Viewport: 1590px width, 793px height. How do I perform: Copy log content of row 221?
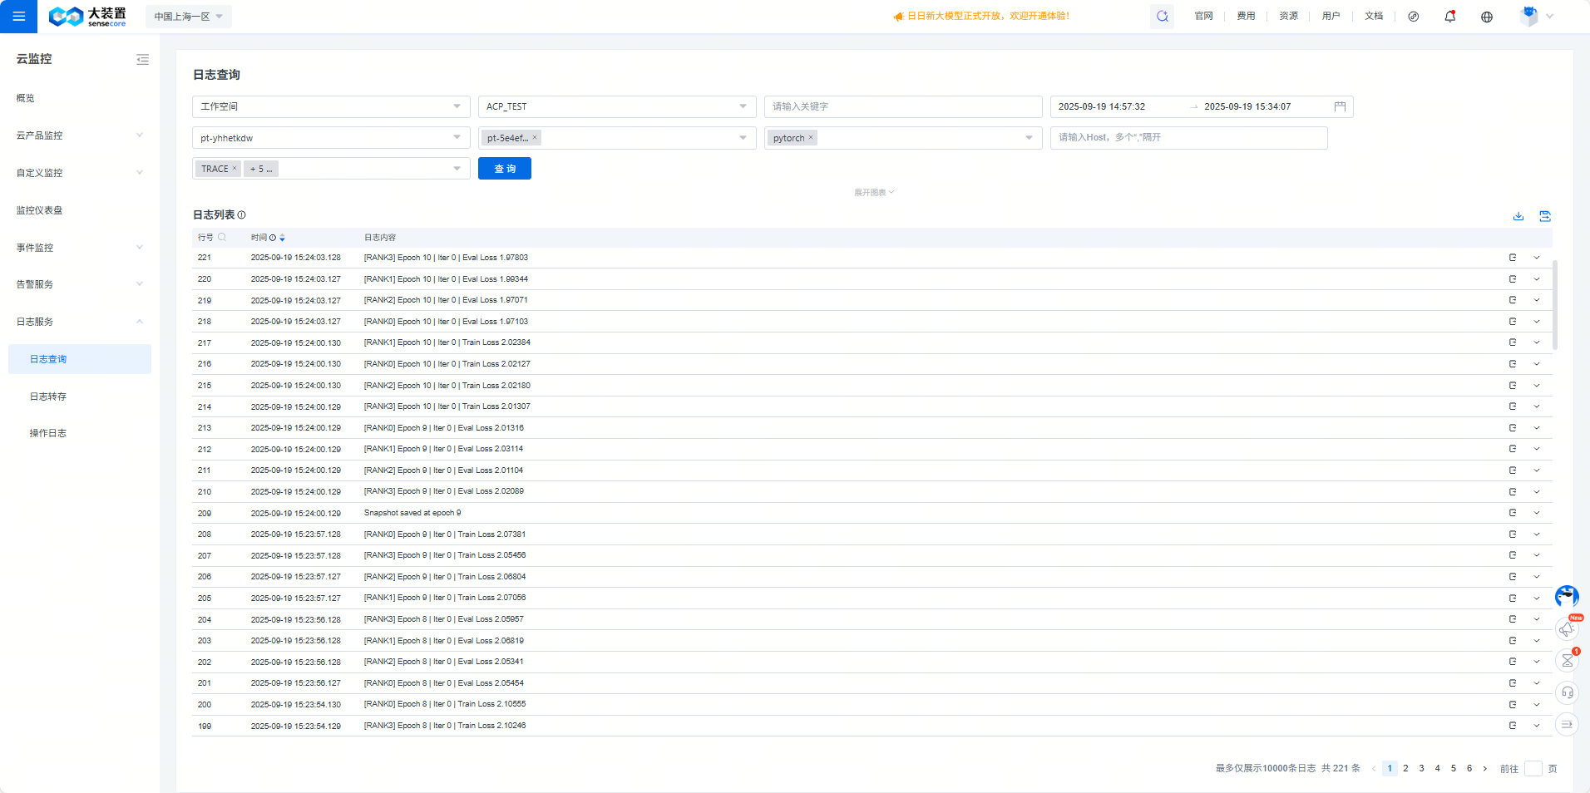click(1512, 258)
